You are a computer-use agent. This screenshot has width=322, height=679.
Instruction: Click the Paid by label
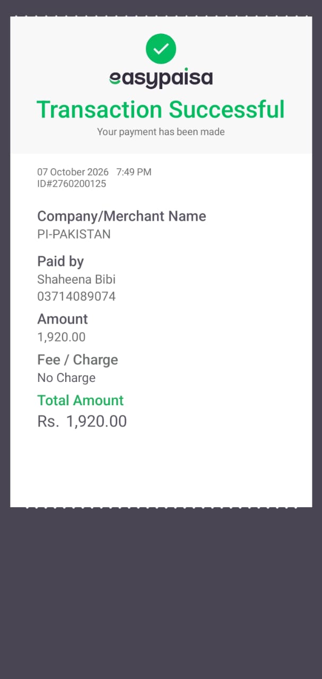[x=60, y=262]
